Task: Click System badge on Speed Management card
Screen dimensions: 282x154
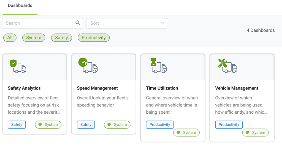Action: click(x=117, y=125)
